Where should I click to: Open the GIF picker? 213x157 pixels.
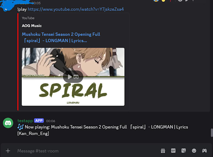click(173, 151)
